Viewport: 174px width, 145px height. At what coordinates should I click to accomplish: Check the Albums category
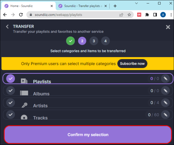(x=11, y=91)
